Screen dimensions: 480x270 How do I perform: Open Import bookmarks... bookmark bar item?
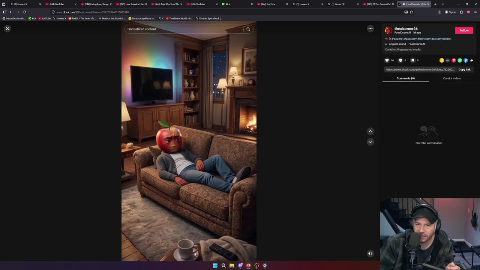click(x=14, y=18)
